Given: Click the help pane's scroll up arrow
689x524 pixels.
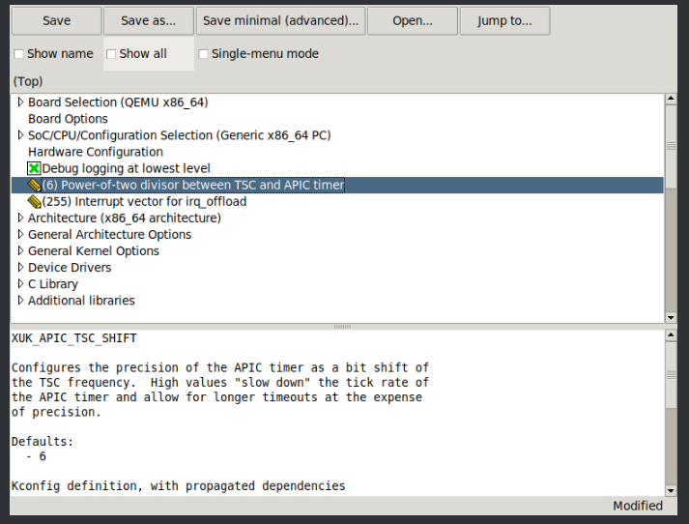Looking at the screenshot, I should coord(671,335).
